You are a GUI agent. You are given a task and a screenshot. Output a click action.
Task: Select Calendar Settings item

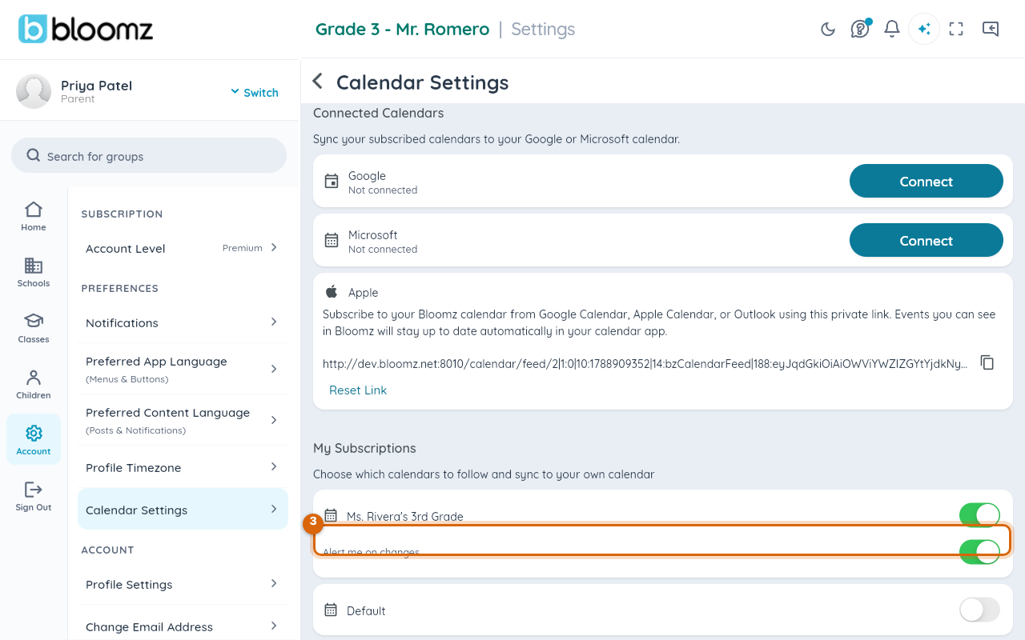coord(183,509)
